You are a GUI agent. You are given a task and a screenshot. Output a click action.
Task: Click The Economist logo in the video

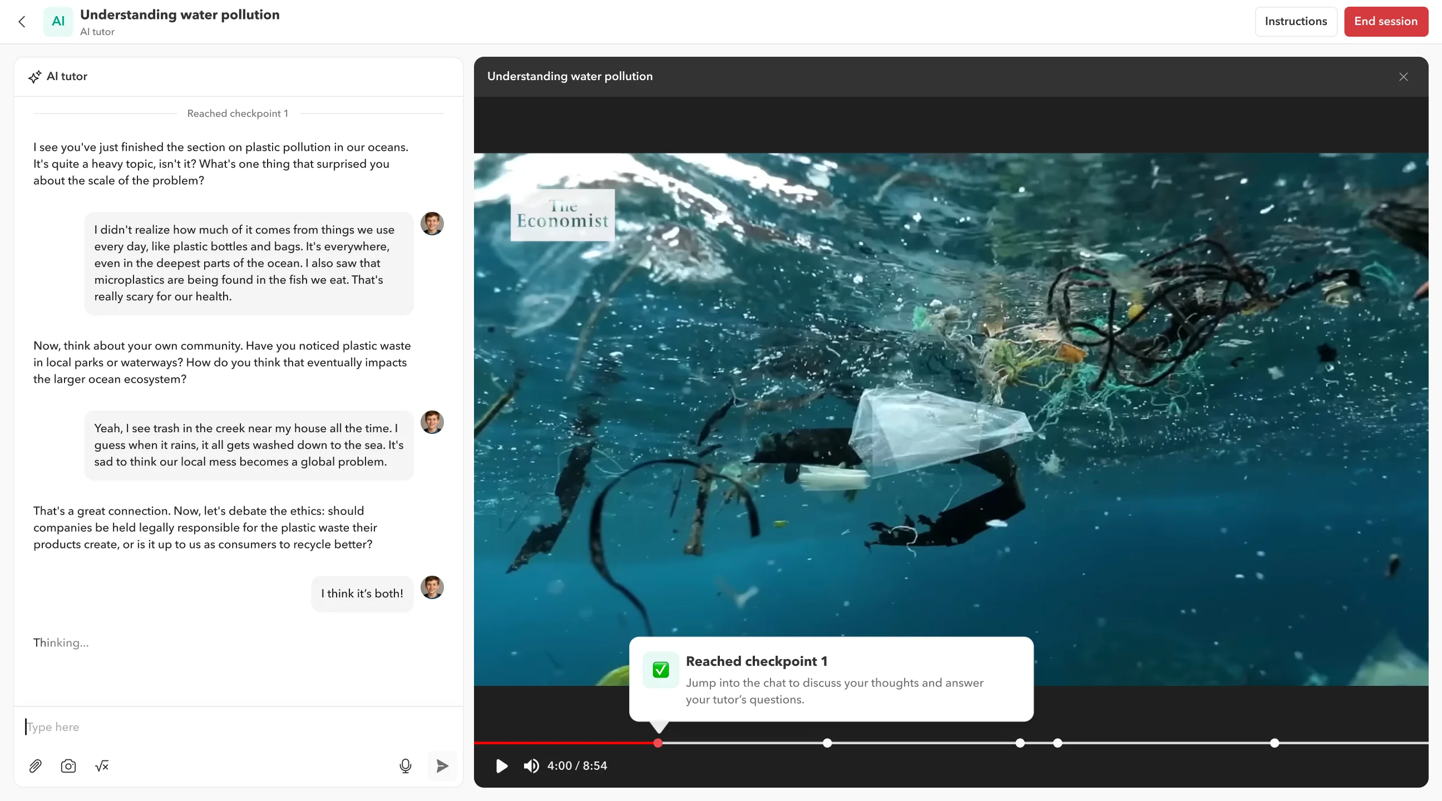562,214
